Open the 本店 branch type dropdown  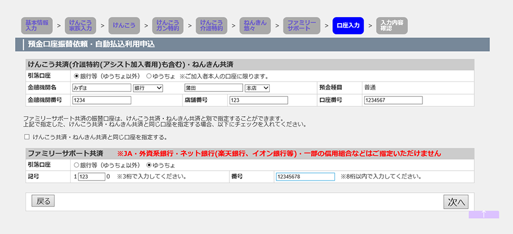tap(258, 88)
